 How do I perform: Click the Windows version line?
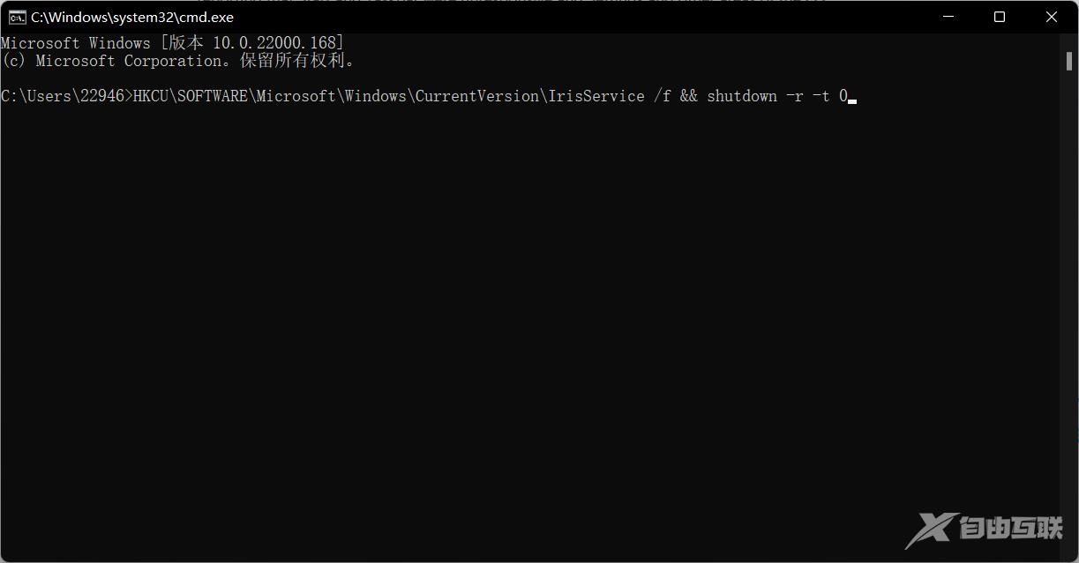(x=172, y=41)
